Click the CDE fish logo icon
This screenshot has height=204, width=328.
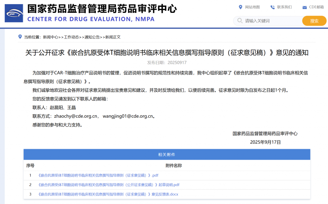click(14, 13)
